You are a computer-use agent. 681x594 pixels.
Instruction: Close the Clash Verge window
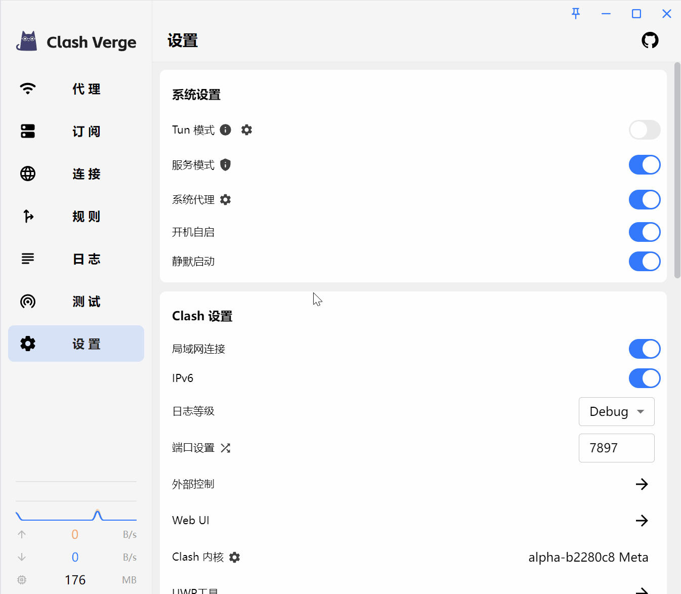coord(667,14)
